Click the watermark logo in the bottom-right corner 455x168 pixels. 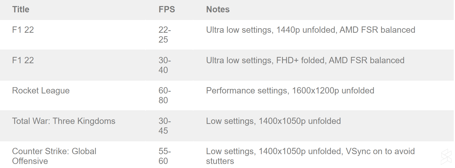[446, 157]
